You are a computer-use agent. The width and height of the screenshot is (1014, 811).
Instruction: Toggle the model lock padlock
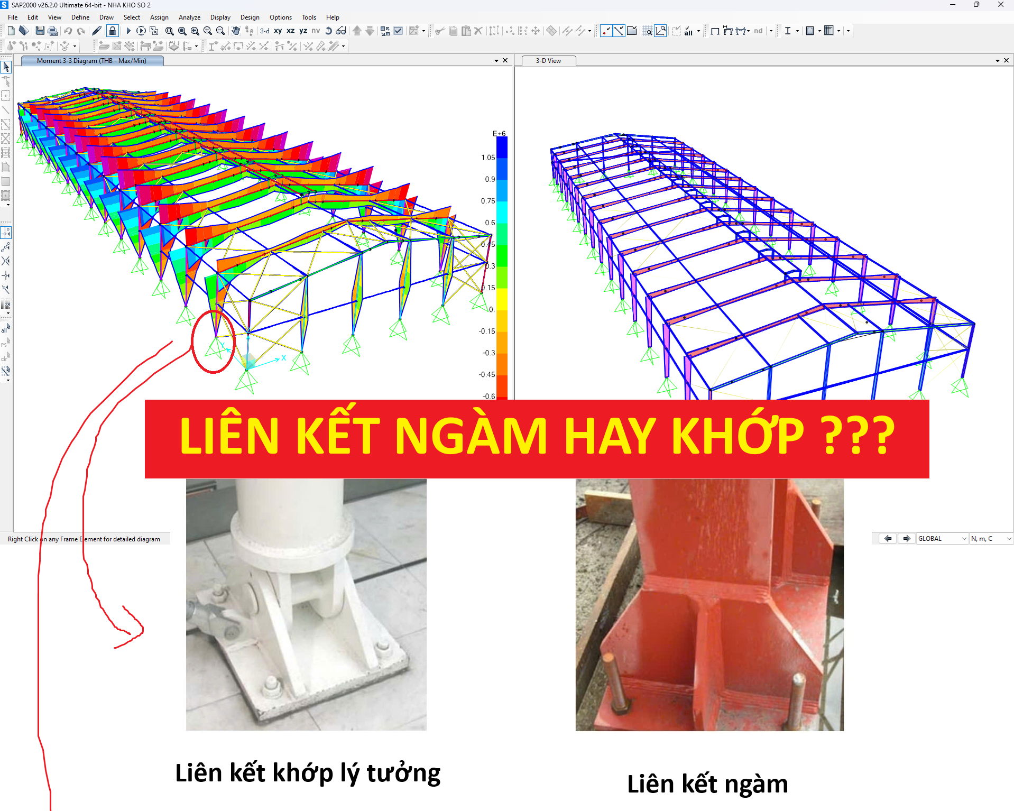pos(112,31)
